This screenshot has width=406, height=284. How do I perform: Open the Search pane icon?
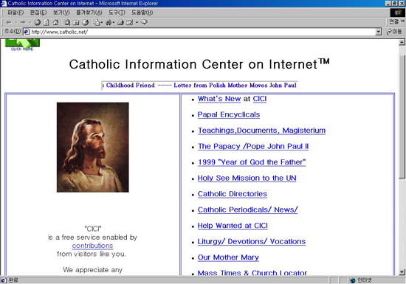pyautogui.click(x=67, y=23)
